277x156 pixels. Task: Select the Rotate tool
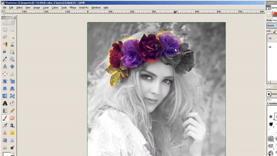tap(5, 81)
